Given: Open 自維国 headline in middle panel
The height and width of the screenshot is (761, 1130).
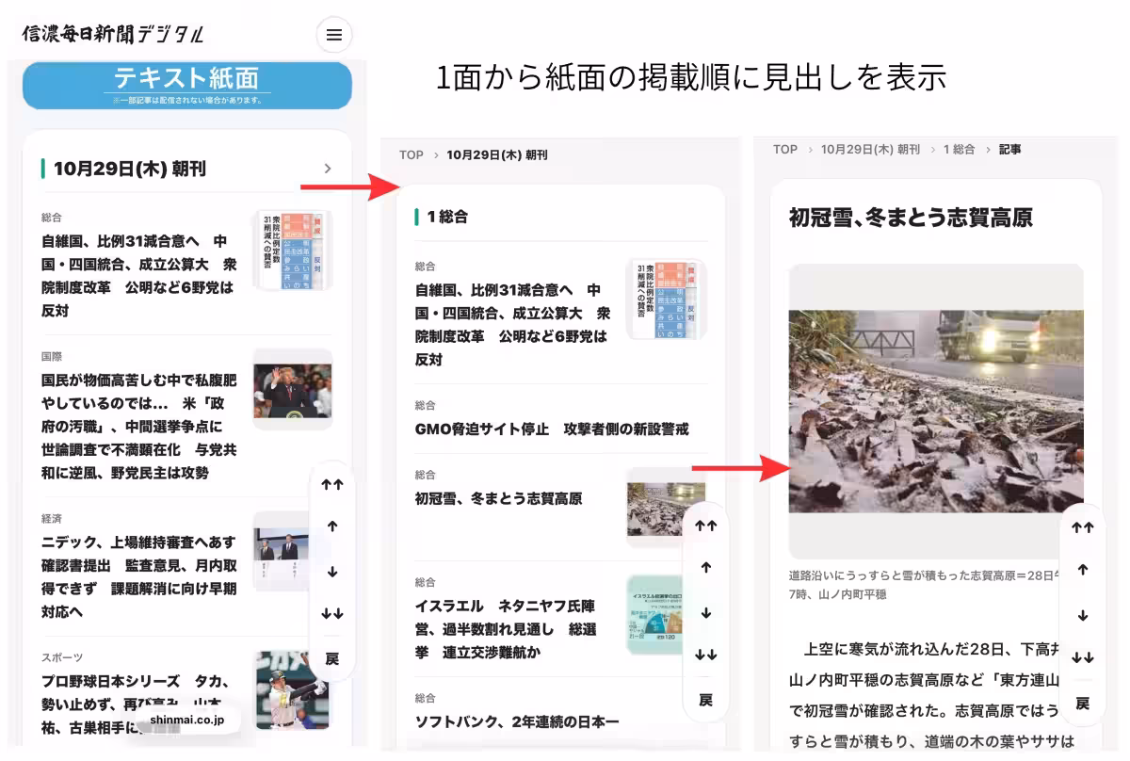Looking at the screenshot, I should tap(513, 324).
